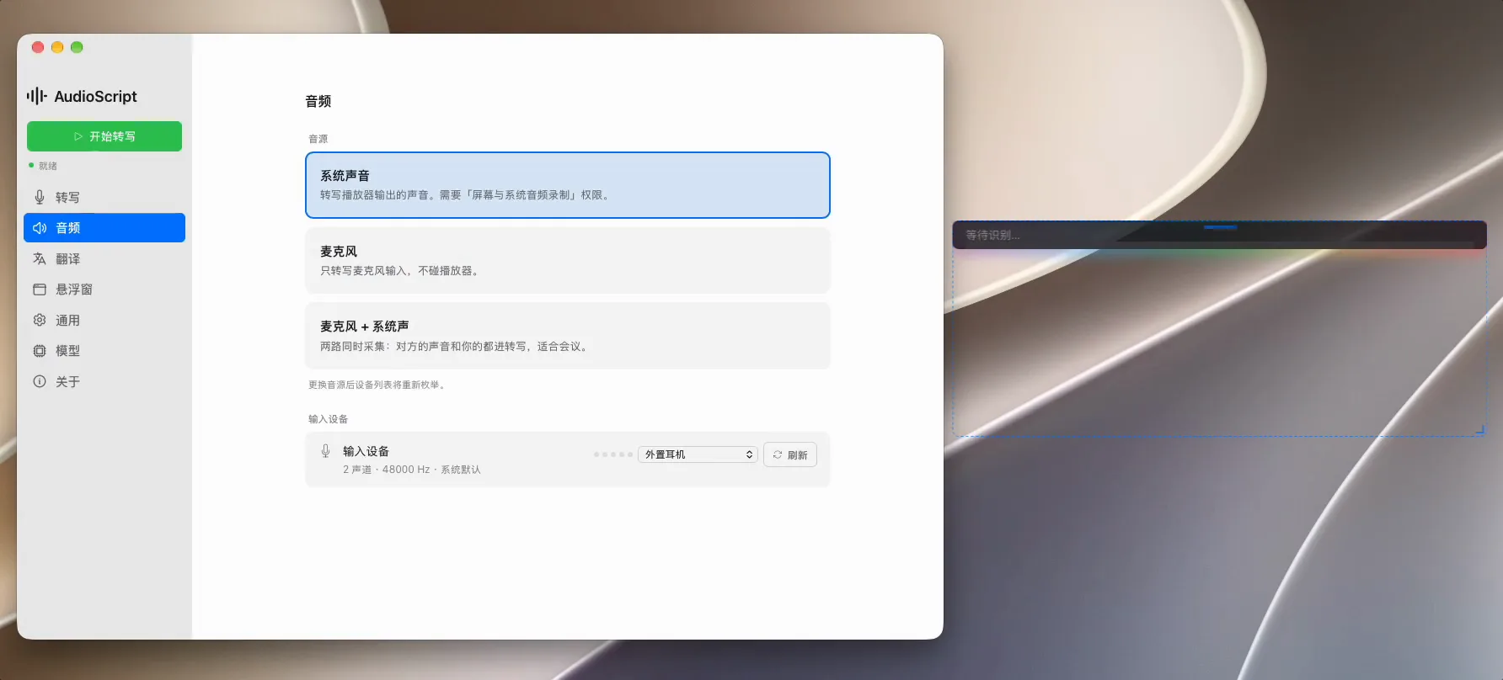Start transcription with 开始转写 button
This screenshot has height=680, width=1503.
[x=104, y=136]
